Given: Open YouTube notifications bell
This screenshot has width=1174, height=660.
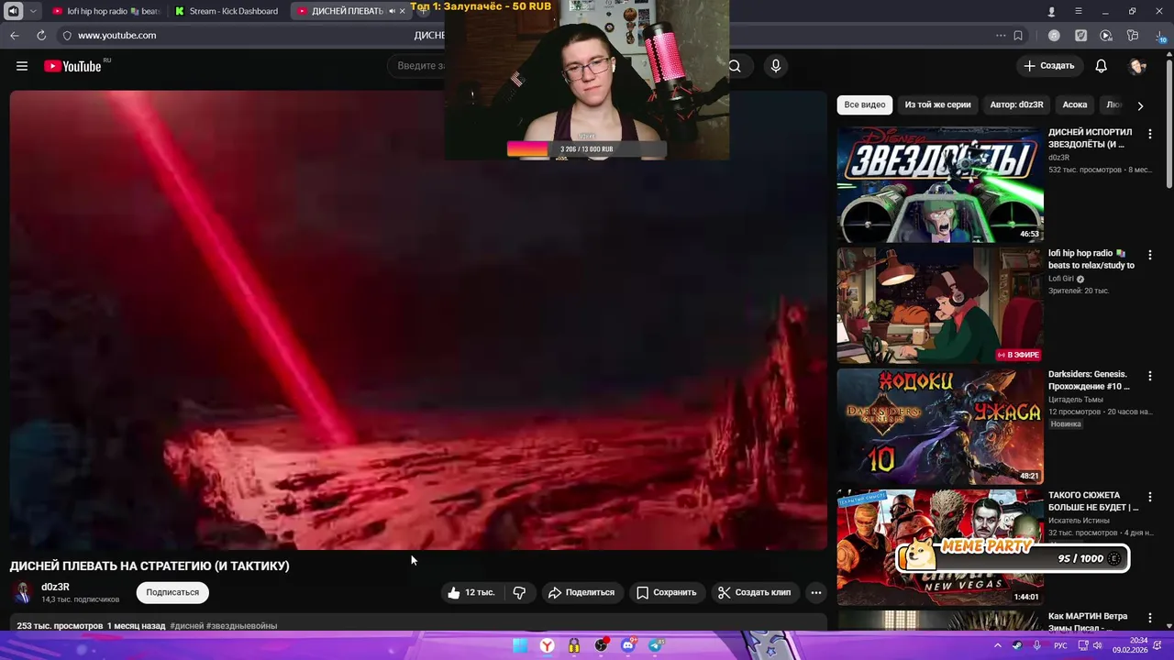Looking at the screenshot, I should point(1102,66).
